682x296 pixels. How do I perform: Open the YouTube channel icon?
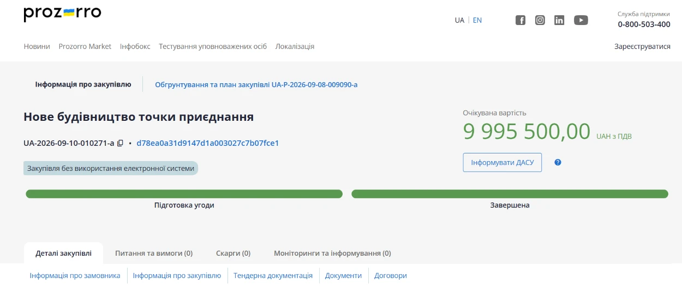581,20
